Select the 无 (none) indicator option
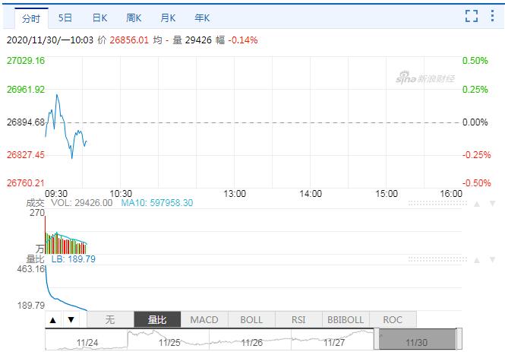The height and width of the screenshot is (352, 505). [109, 320]
